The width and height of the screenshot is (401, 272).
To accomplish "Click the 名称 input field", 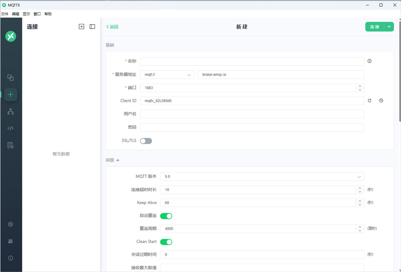I will [x=252, y=61].
